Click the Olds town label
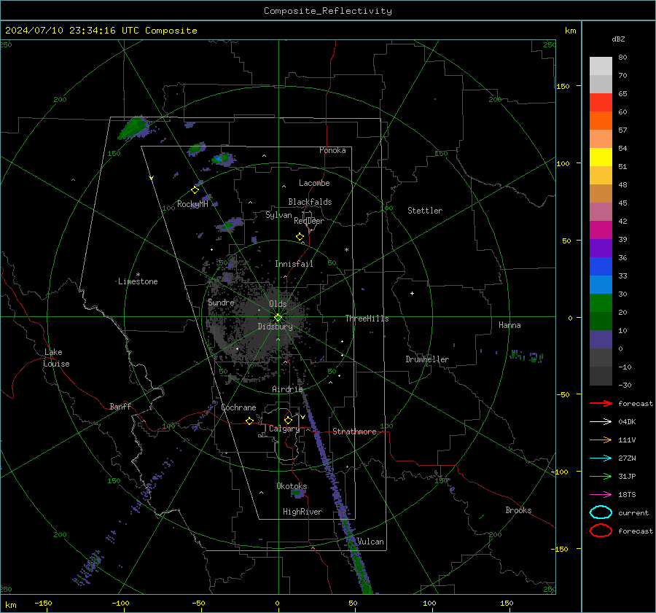The width and height of the screenshot is (656, 613). (278, 304)
